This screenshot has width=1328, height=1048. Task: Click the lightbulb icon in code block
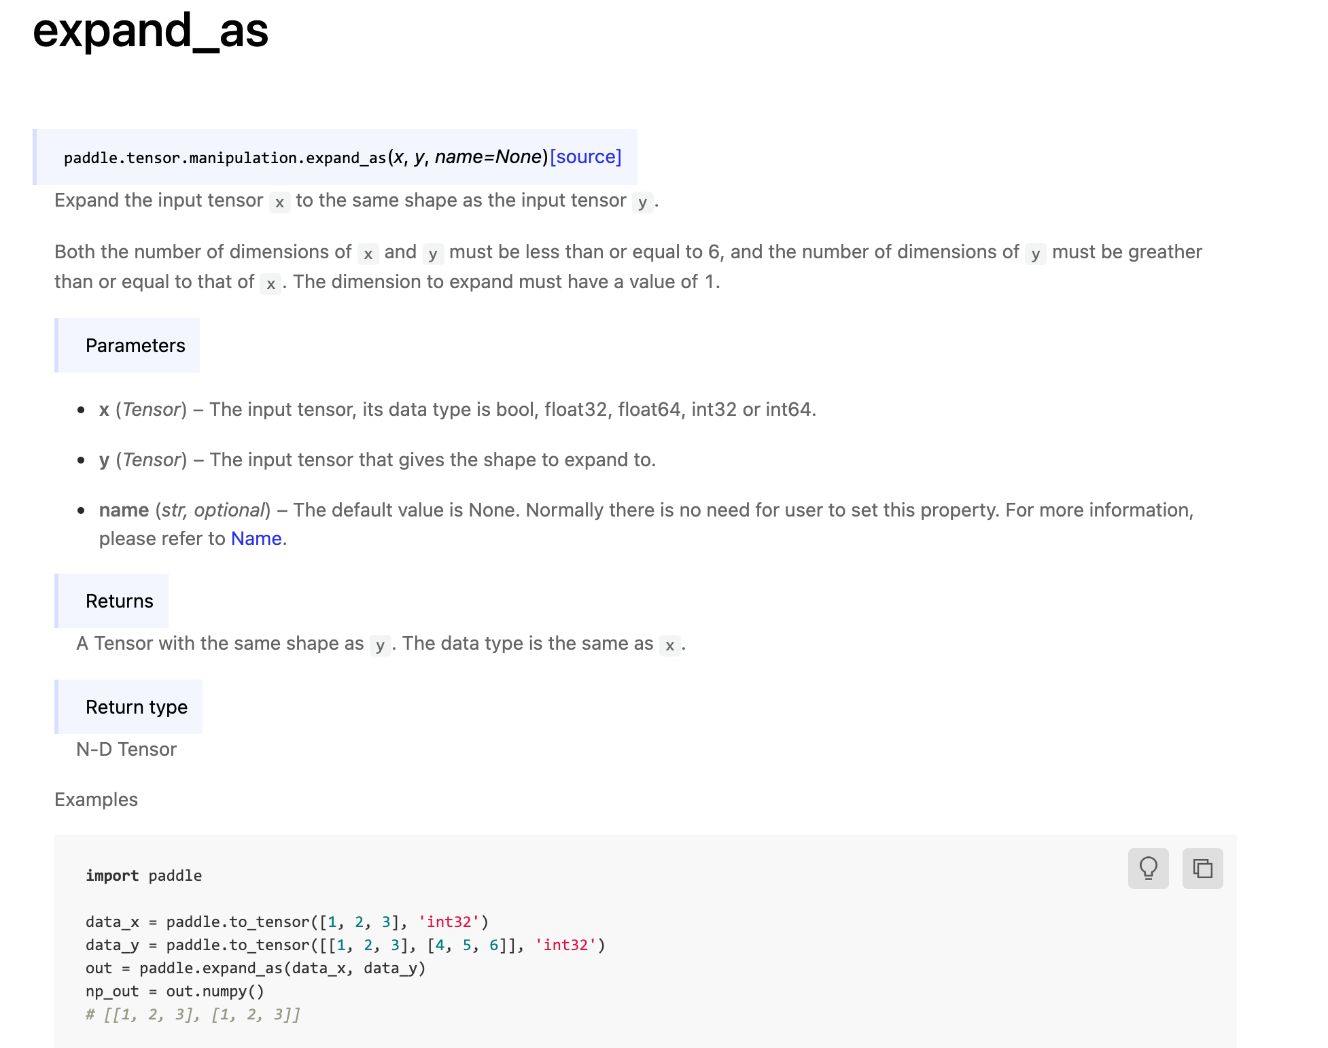[x=1148, y=868]
